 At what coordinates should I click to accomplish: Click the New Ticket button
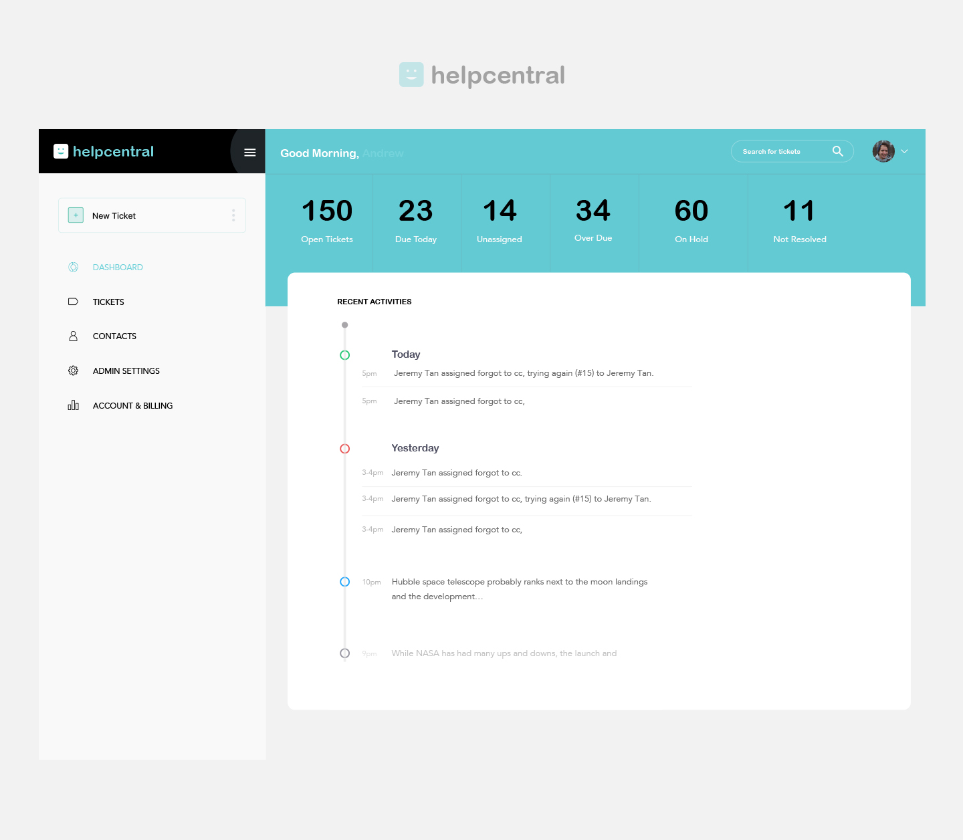[152, 215]
